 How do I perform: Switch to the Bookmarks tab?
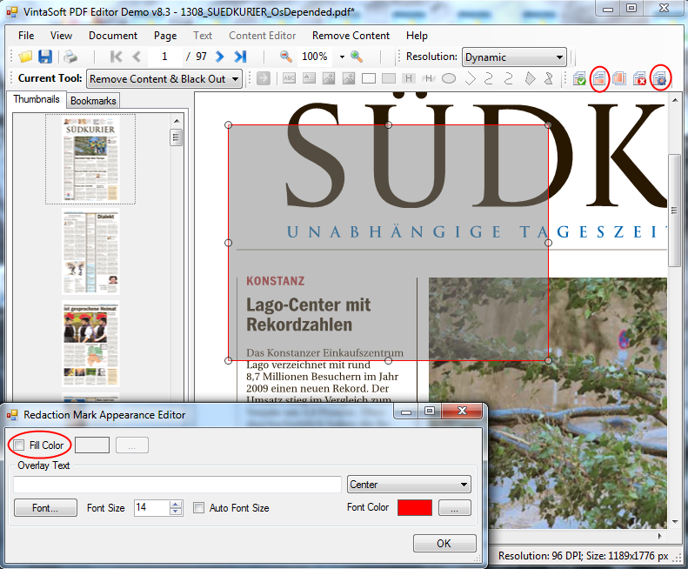93,101
